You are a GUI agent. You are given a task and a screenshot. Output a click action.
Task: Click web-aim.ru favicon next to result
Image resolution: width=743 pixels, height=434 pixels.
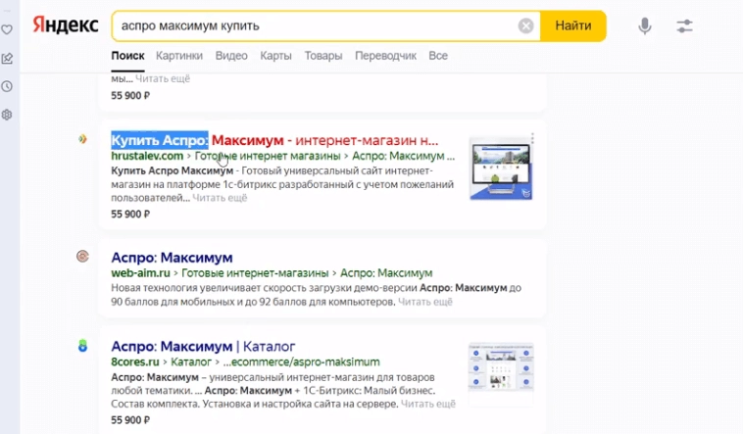click(83, 257)
